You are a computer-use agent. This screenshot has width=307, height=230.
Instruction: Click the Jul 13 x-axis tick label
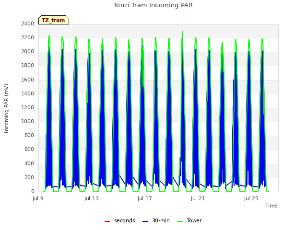pos(92,199)
